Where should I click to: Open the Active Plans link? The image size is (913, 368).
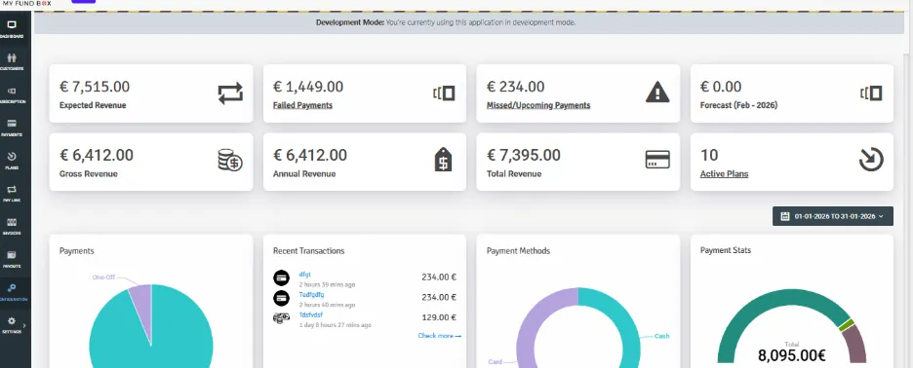tap(725, 174)
